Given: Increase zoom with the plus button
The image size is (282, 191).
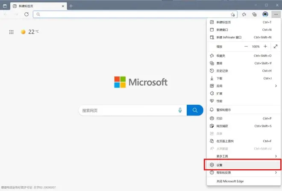Looking at the screenshot, I should pos(265,47).
